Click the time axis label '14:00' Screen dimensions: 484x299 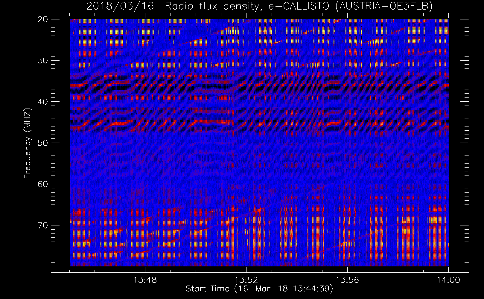coord(448,280)
